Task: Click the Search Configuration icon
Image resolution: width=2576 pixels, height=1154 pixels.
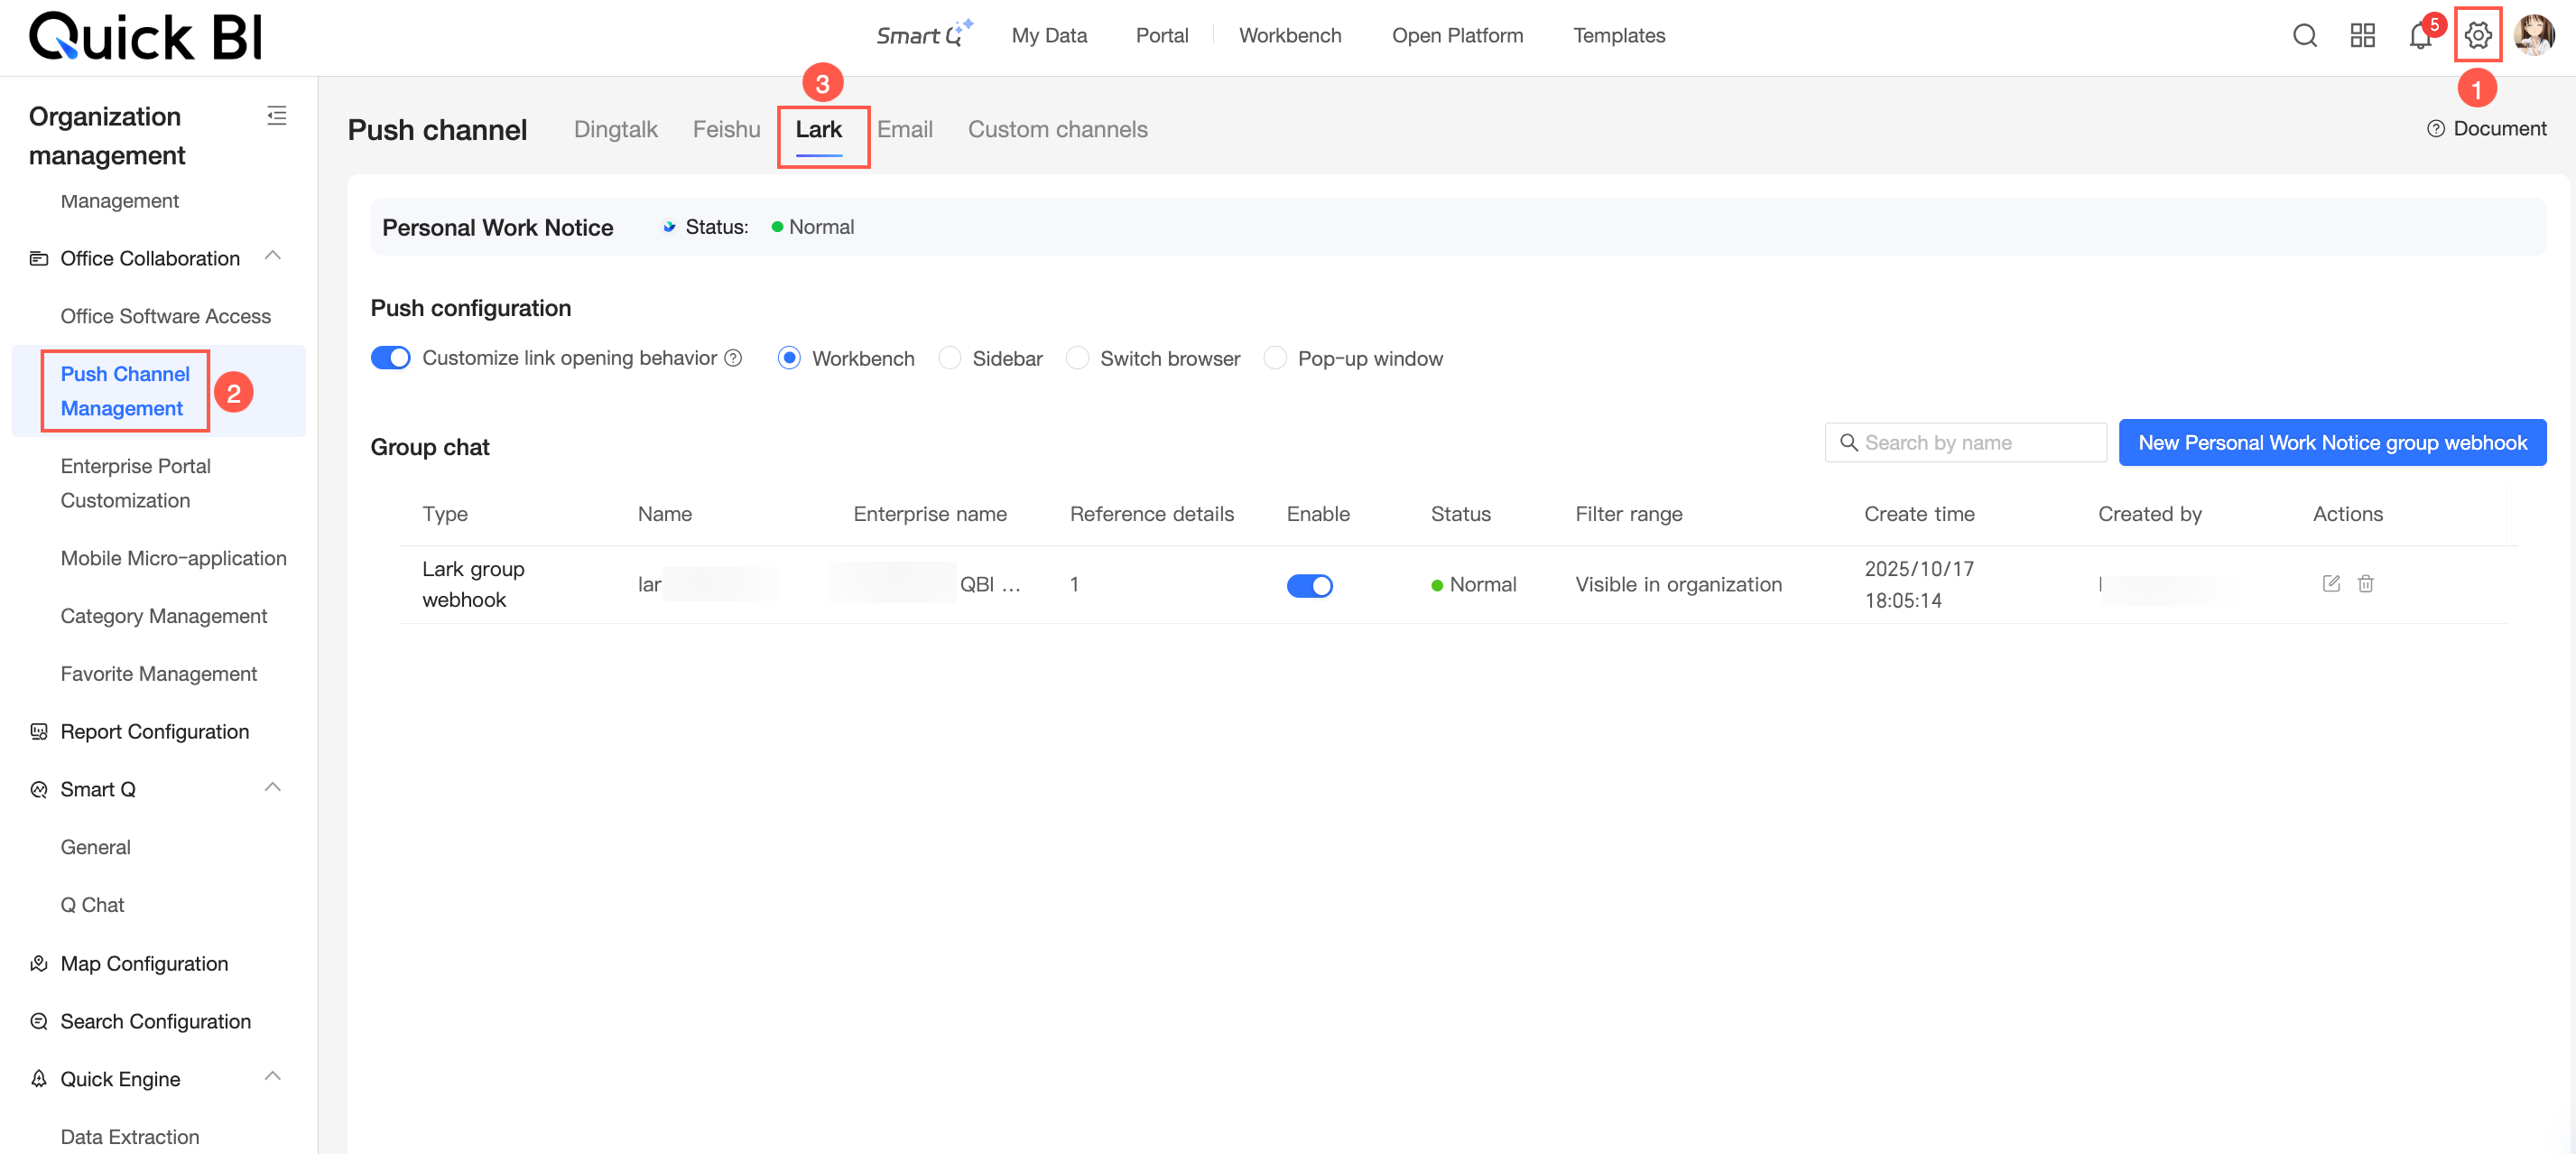Action: (39, 1022)
